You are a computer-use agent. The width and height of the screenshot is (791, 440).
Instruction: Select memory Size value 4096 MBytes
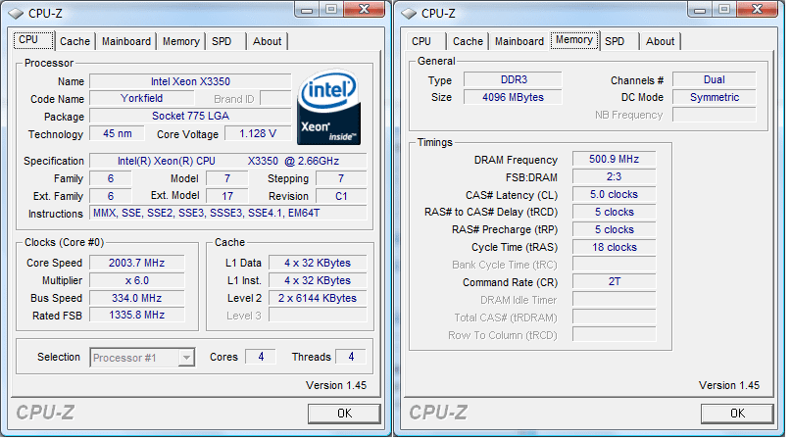513,97
